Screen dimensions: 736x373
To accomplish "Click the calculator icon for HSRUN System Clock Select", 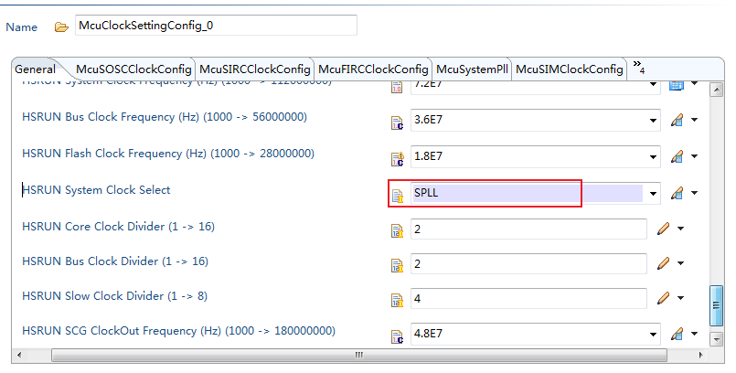I will tap(677, 193).
